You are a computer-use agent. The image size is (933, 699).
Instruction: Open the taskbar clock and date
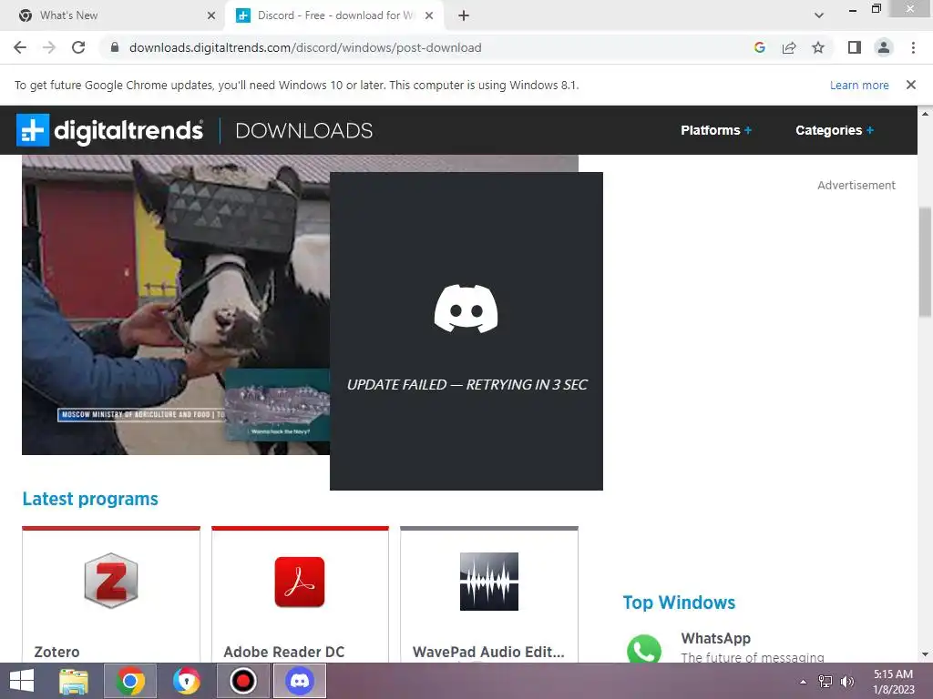click(x=894, y=682)
